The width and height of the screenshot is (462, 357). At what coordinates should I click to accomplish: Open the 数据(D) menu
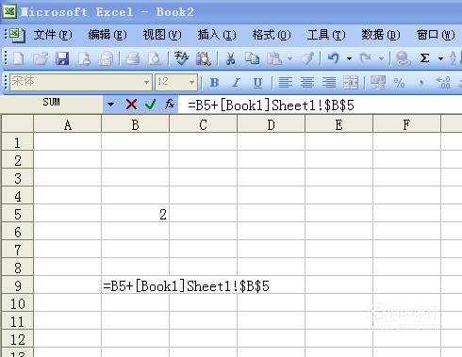point(381,35)
